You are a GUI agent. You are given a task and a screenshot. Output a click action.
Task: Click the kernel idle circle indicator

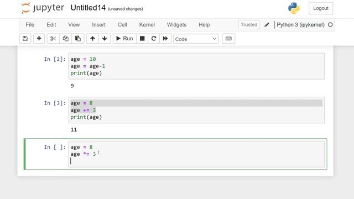coord(330,25)
